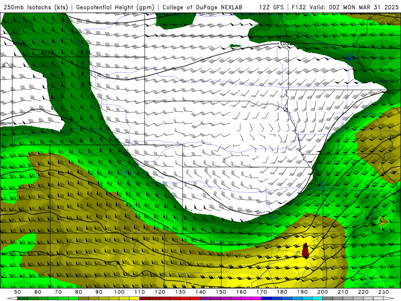Click the '230' colorbar label
The width and height of the screenshot is (401, 301).
point(383,292)
